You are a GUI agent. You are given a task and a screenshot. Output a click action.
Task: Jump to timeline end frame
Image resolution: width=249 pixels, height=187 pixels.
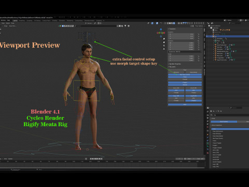click(102, 158)
